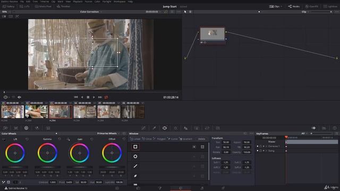The image size is (340, 191).
Task: Open the Gallery panel
Action: 8,6
